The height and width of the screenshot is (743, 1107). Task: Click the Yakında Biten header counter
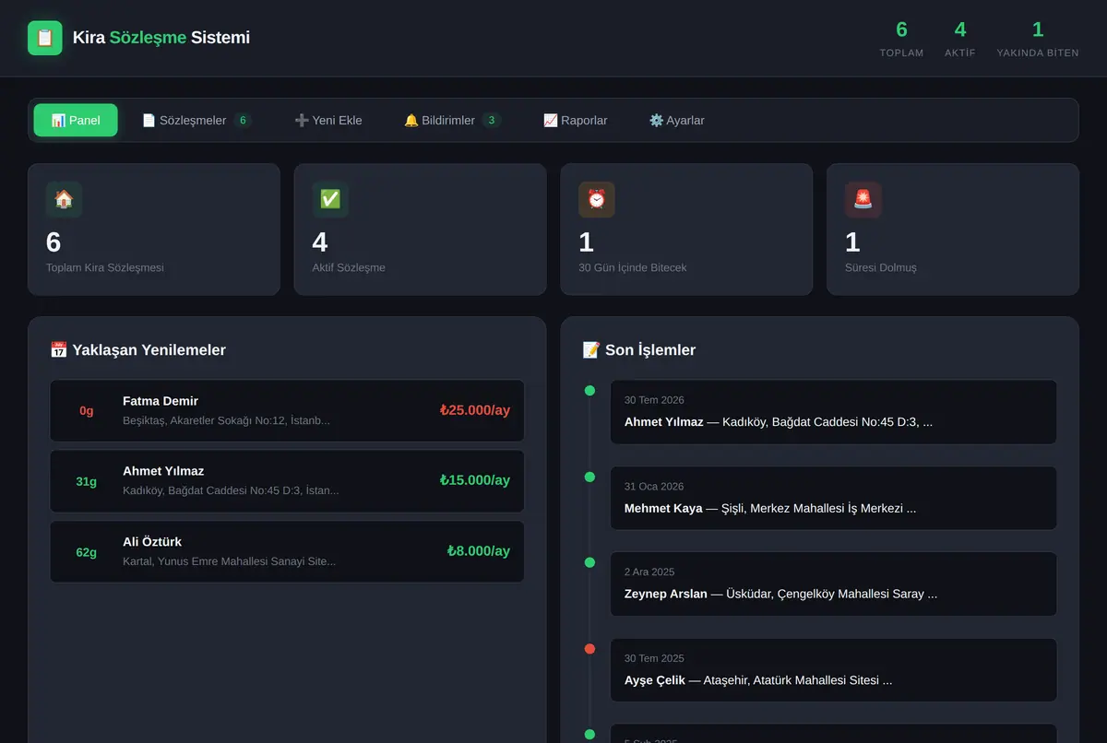click(1038, 39)
